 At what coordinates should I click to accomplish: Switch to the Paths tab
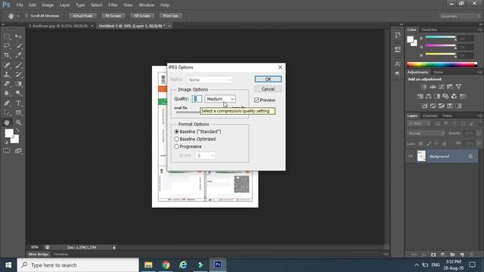click(x=447, y=116)
